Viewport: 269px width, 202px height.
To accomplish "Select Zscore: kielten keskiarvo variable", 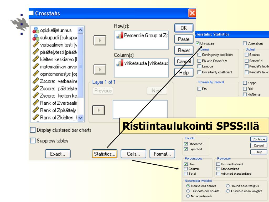I will (x=54, y=96).
